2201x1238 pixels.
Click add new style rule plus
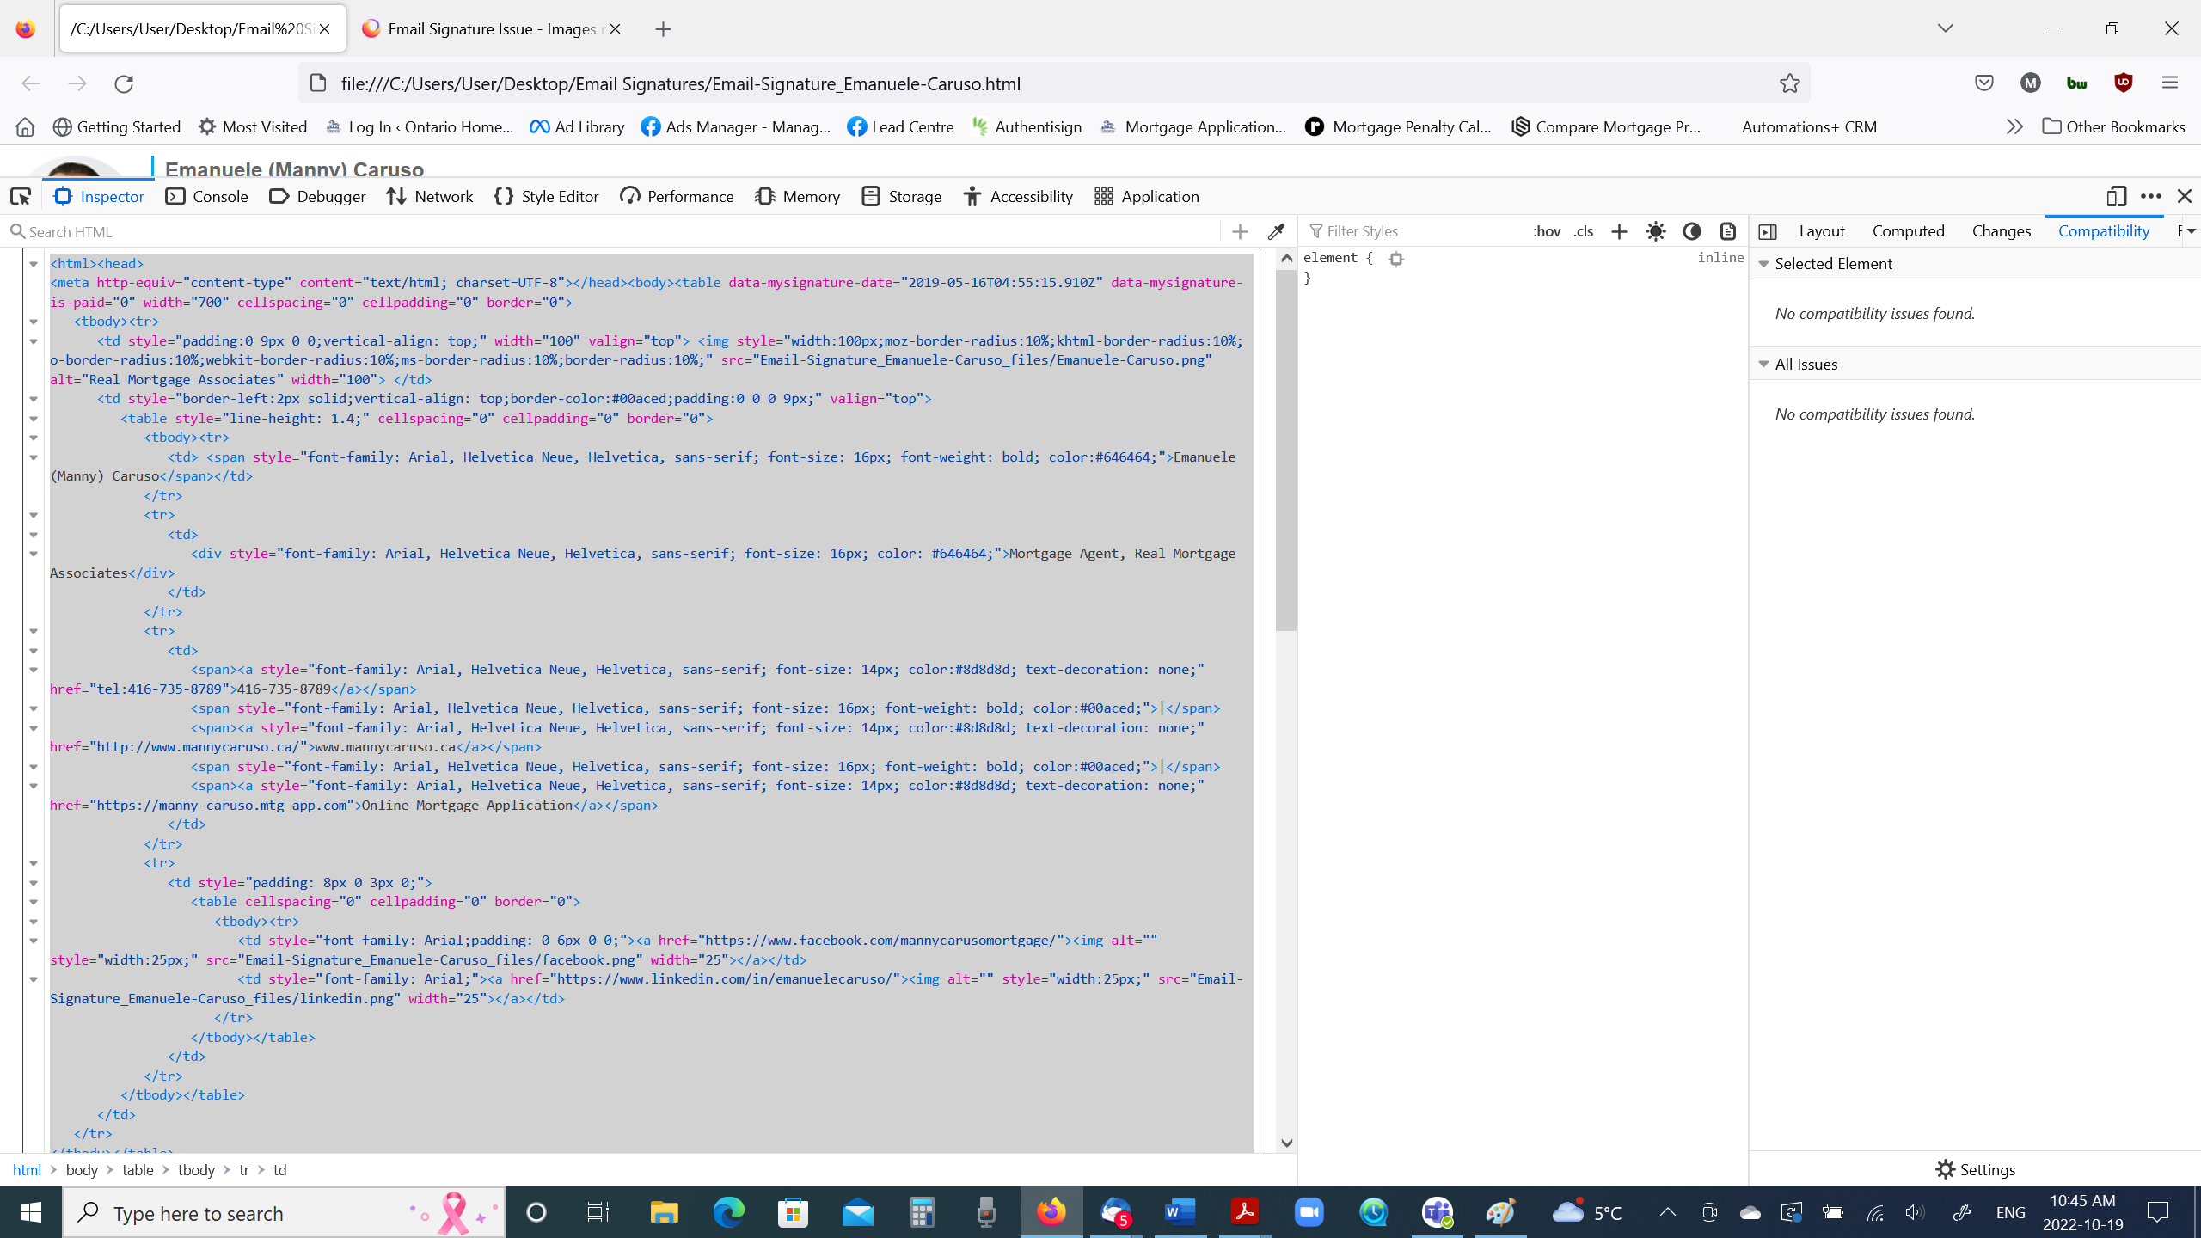point(1619,231)
